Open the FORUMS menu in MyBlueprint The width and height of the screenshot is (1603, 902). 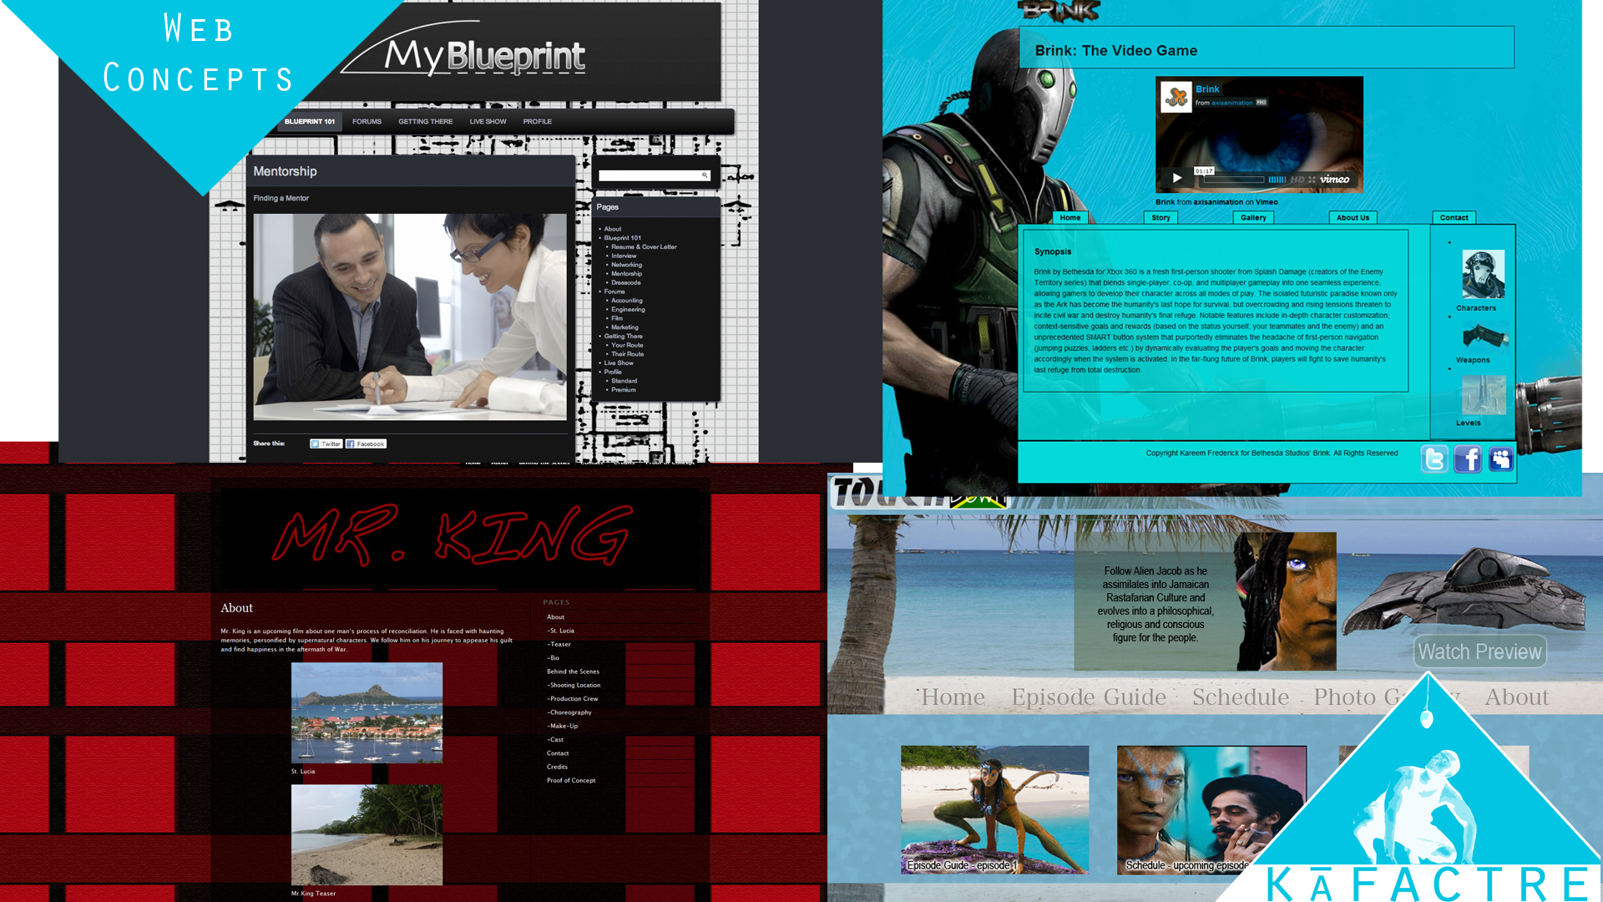click(x=367, y=122)
